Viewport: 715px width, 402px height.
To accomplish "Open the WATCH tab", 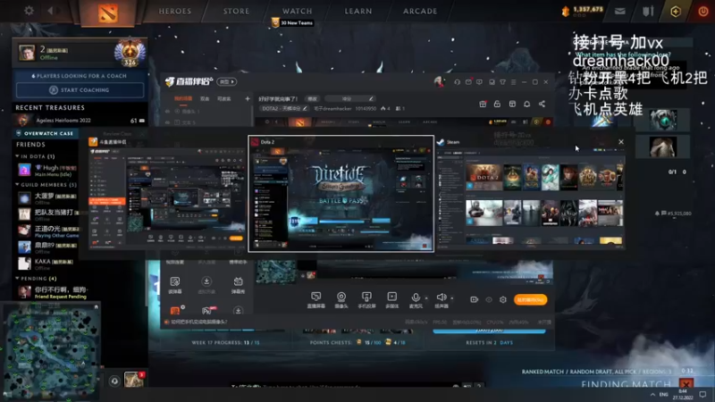I will coord(297,11).
